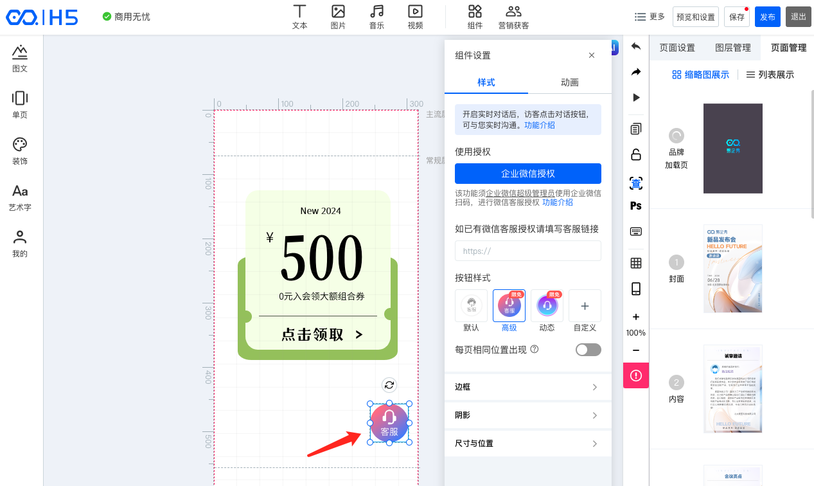The width and height of the screenshot is (814, 486).
Task: Add a video with 视频 tool
Action: [415, 17]
